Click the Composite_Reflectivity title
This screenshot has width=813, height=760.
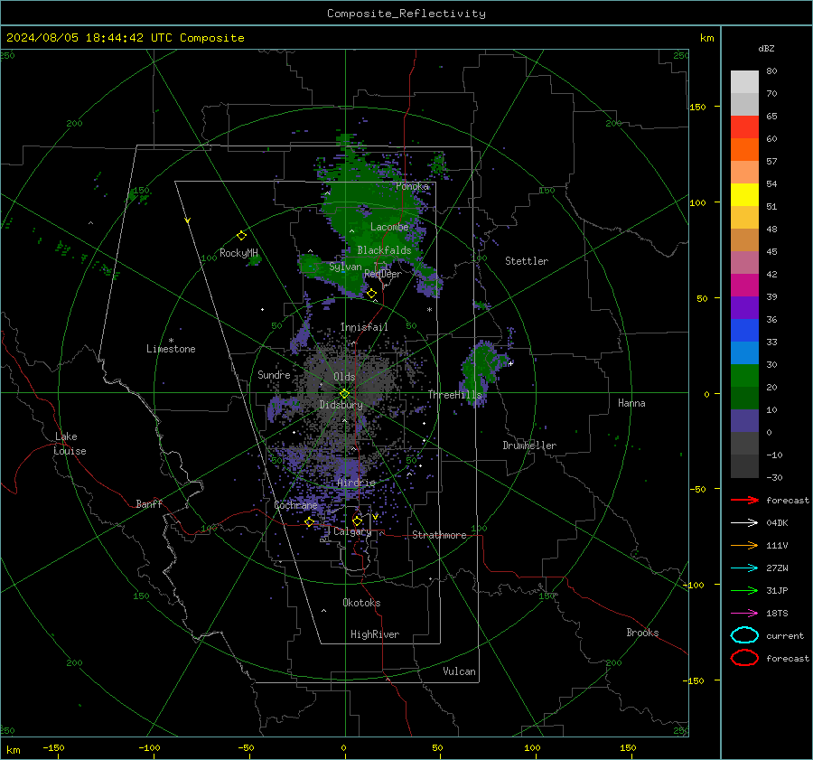pos(406,14)
